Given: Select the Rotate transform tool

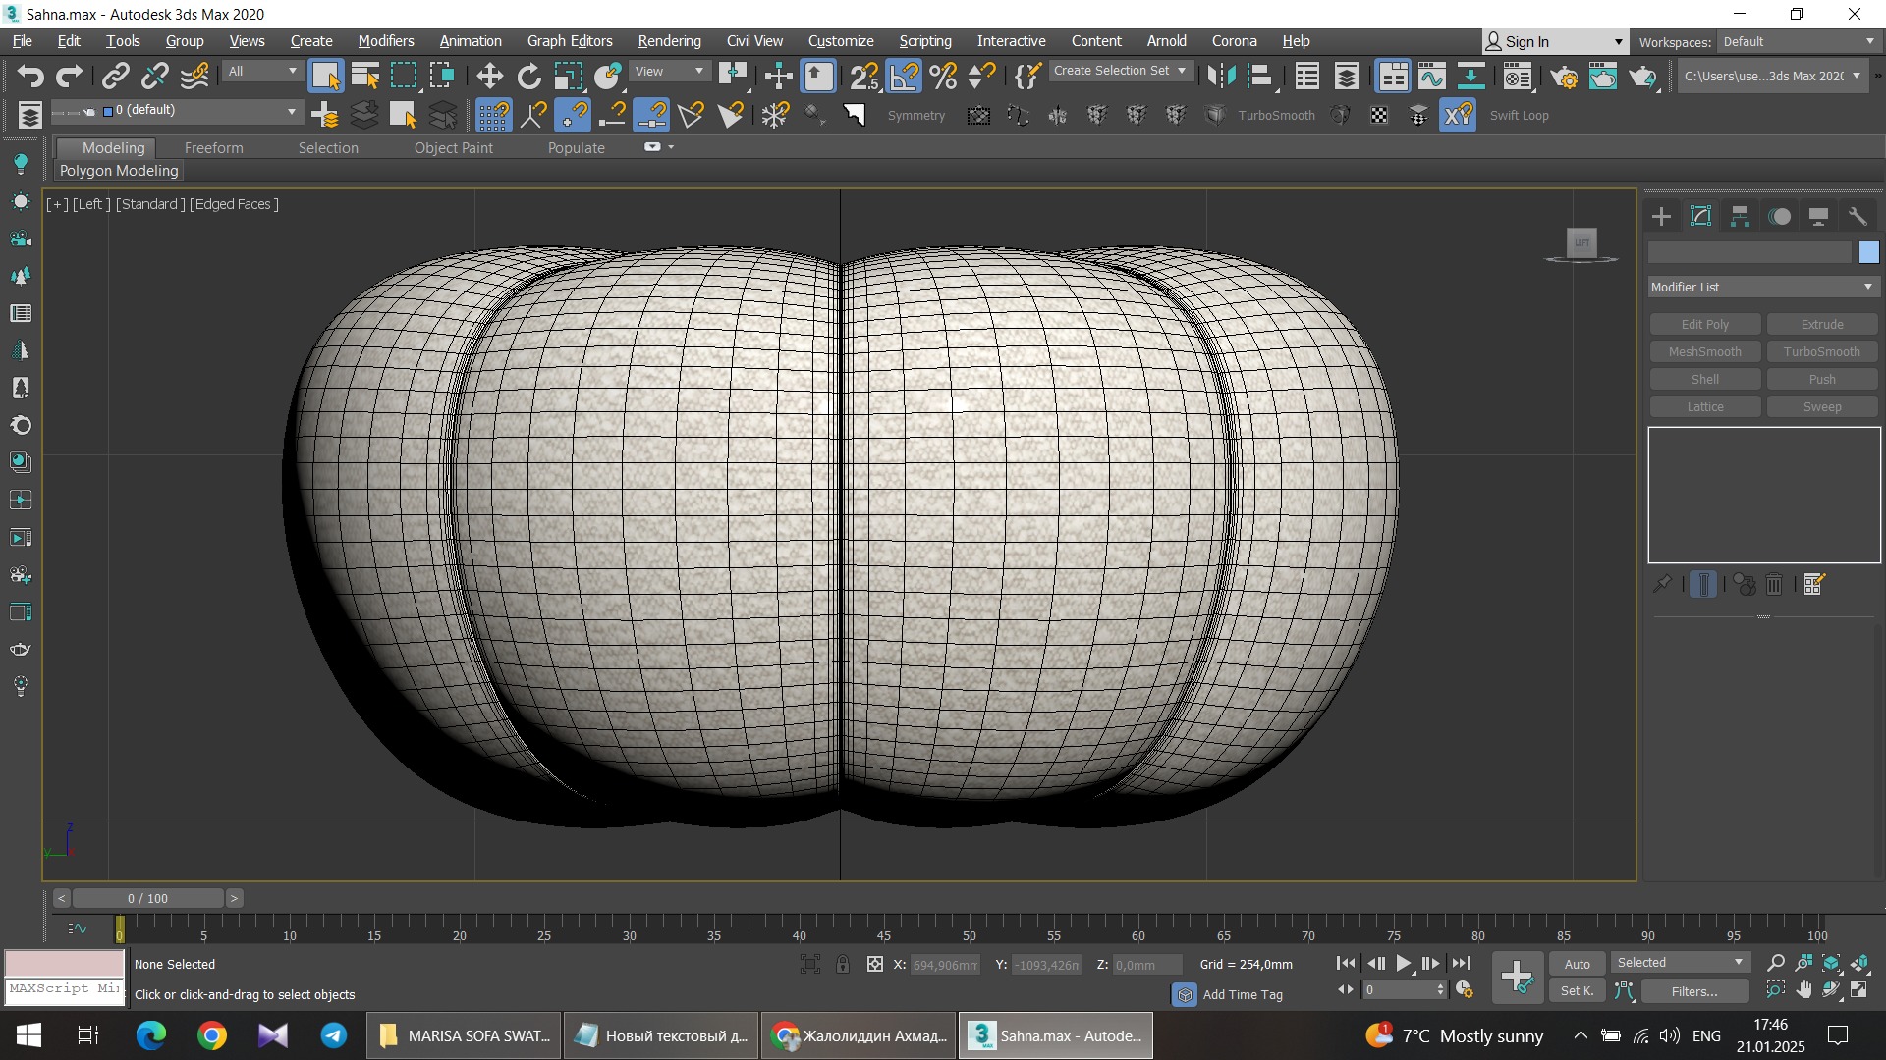Looking at the screenshot, I should coord(528,76).
